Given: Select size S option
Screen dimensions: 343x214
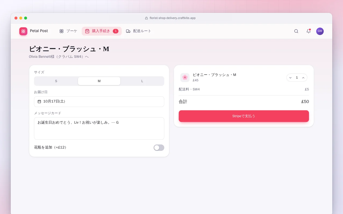Looking at the screenshot, I should pos(56,81).
